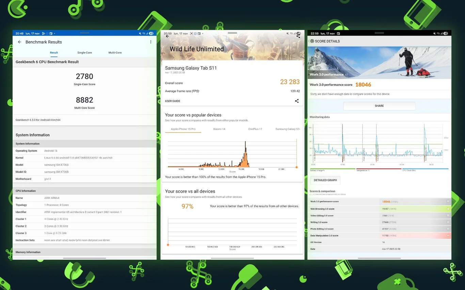Toggle the Writing 3.0 score row marker
Image resolution: width=465 pixels, height=290 pixels.
pyautogui.click(x=448, y=222)
